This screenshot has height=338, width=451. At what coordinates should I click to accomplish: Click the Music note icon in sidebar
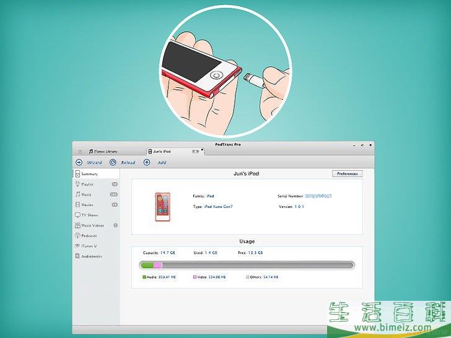coord(77,194)
